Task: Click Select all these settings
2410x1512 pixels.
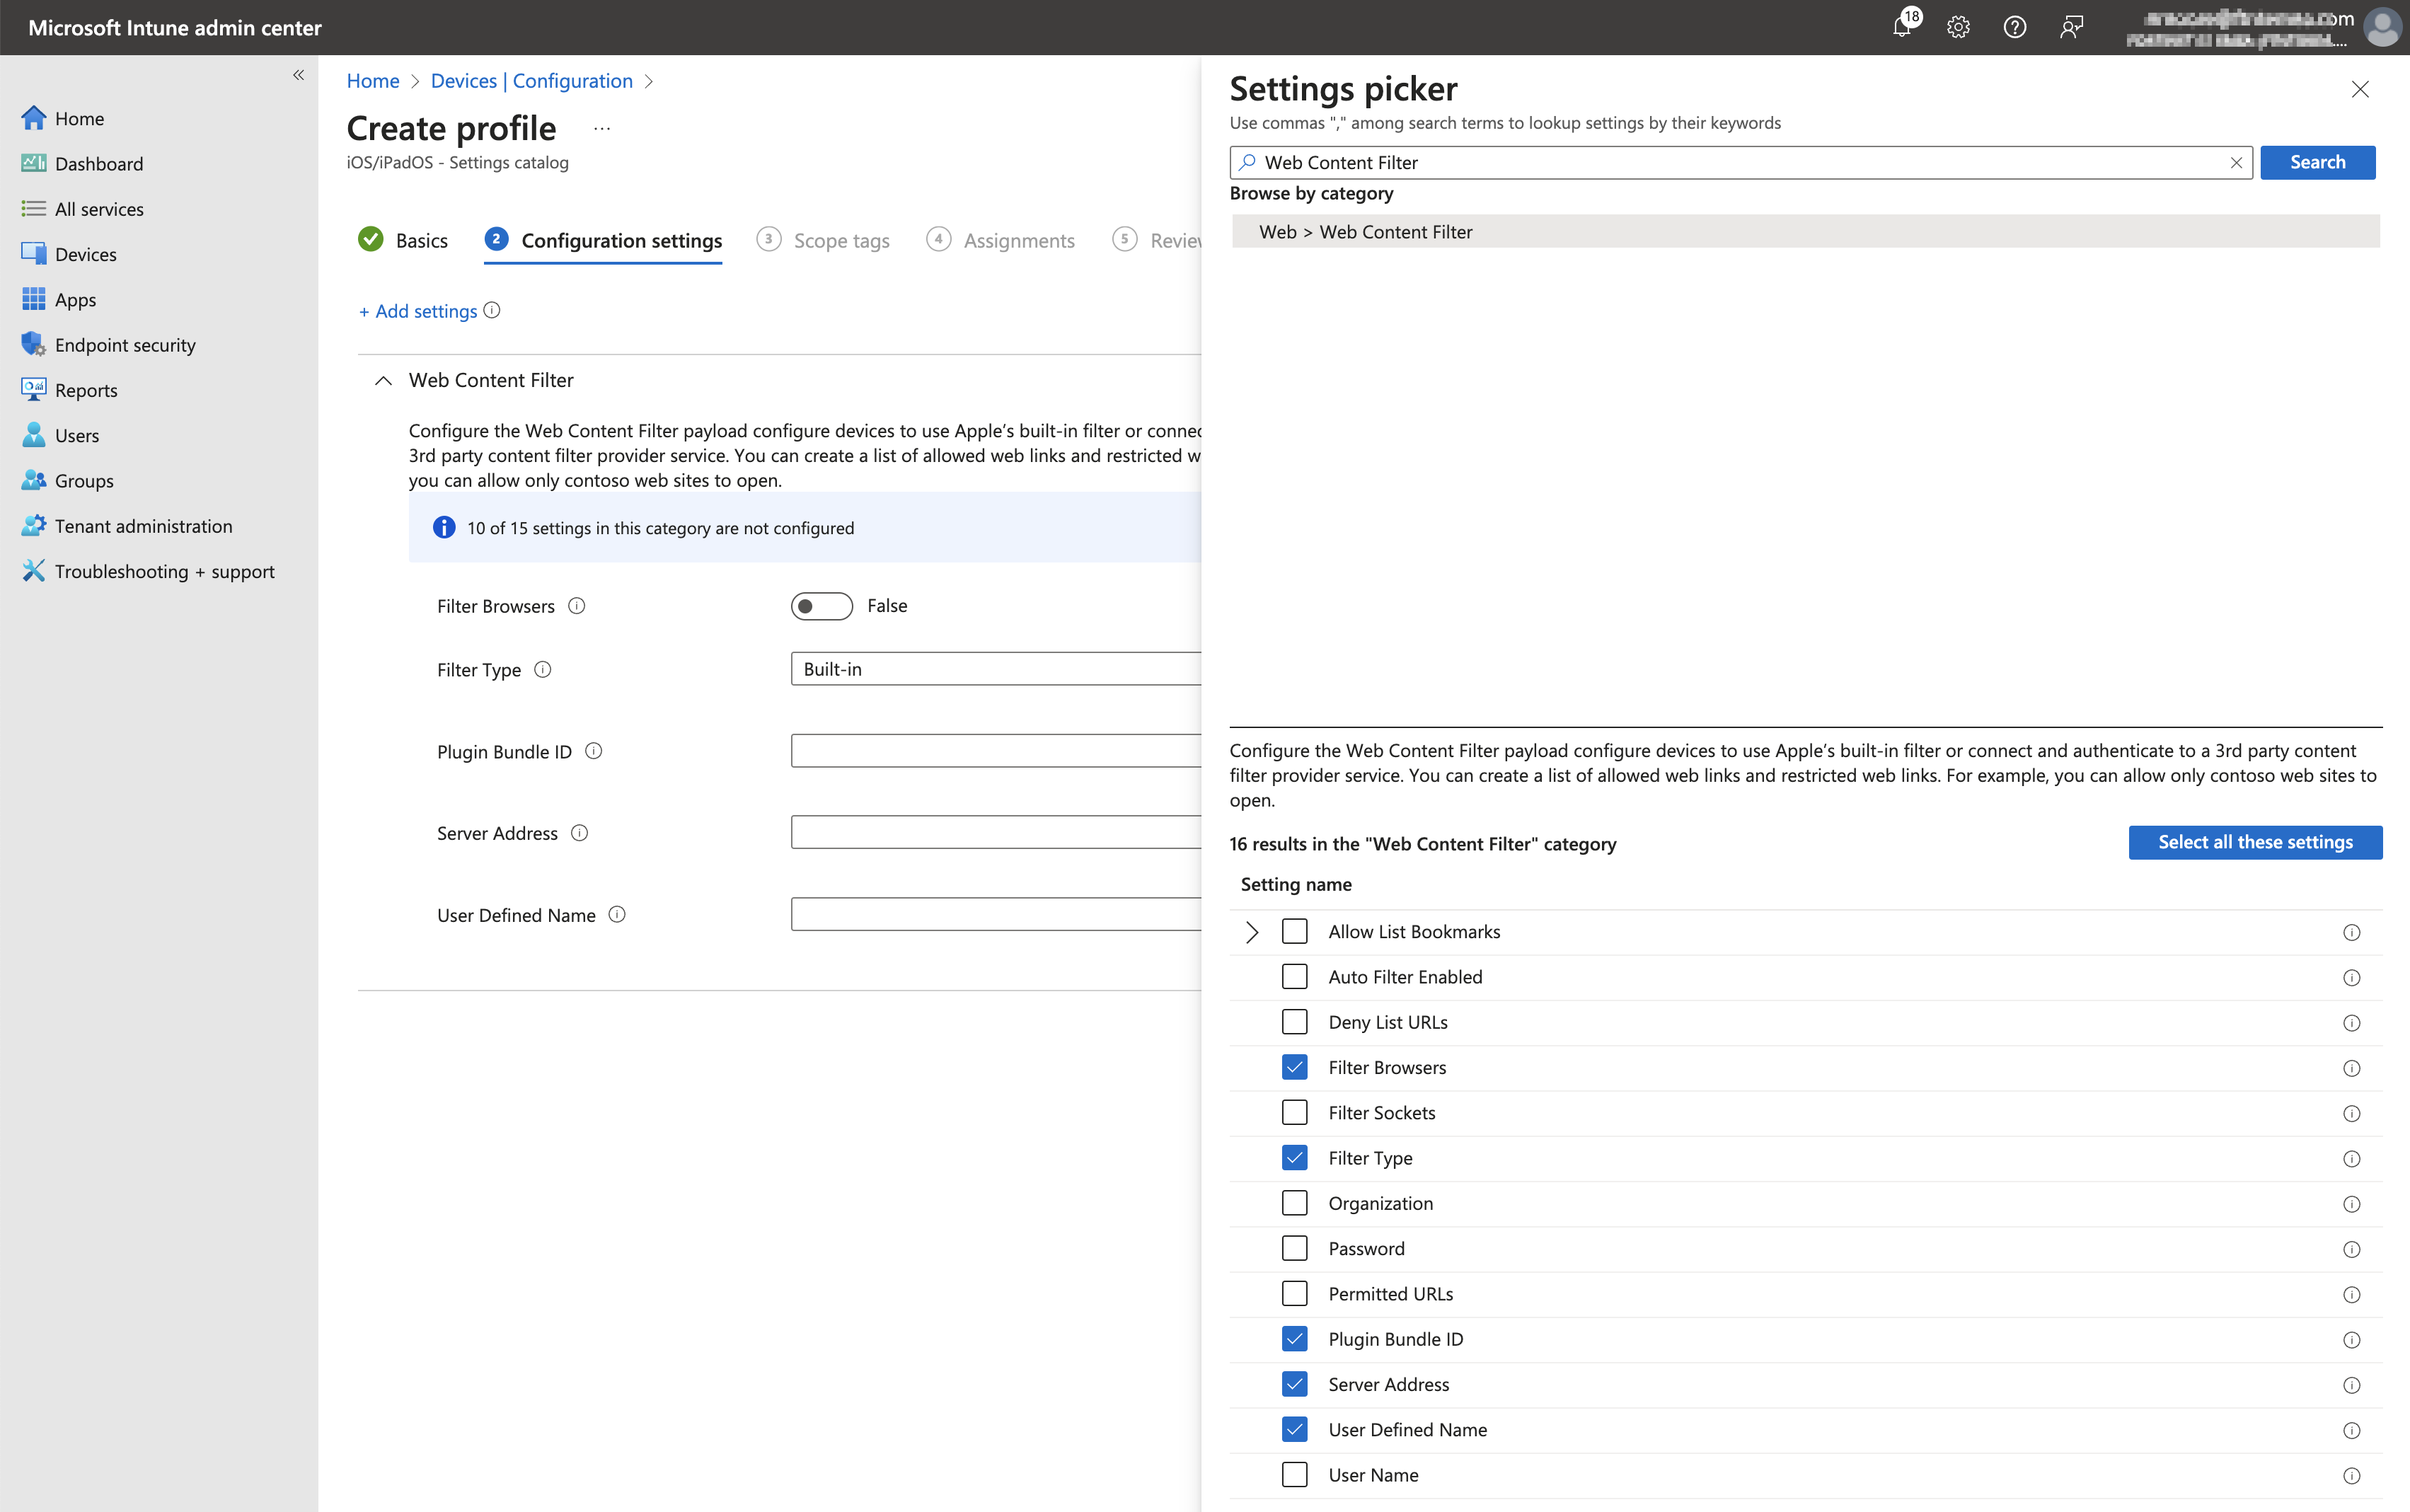Action: pyautogui.click(x=2255, y=842)
